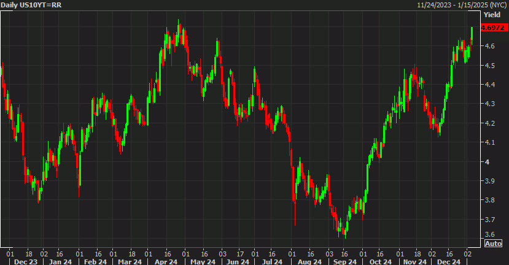The image size is (509, 265).
Task: Select the 3.8 yield axis label
Action: (x=489, y=200)
